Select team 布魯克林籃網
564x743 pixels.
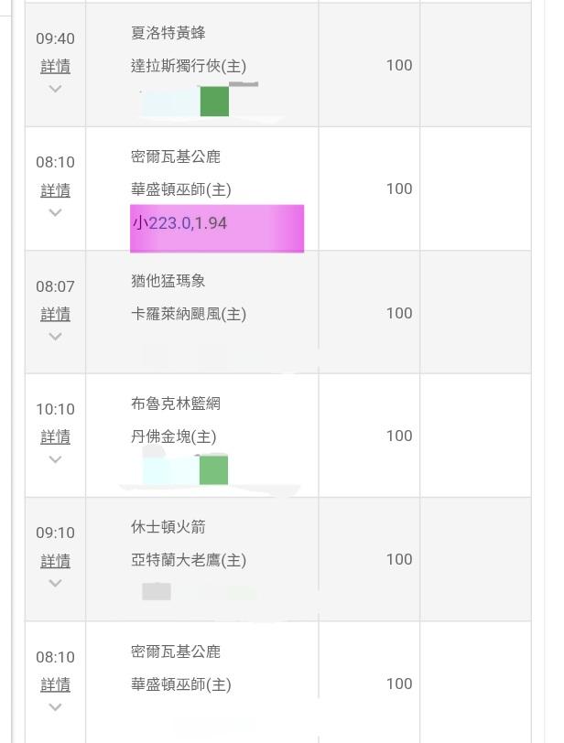175,404
